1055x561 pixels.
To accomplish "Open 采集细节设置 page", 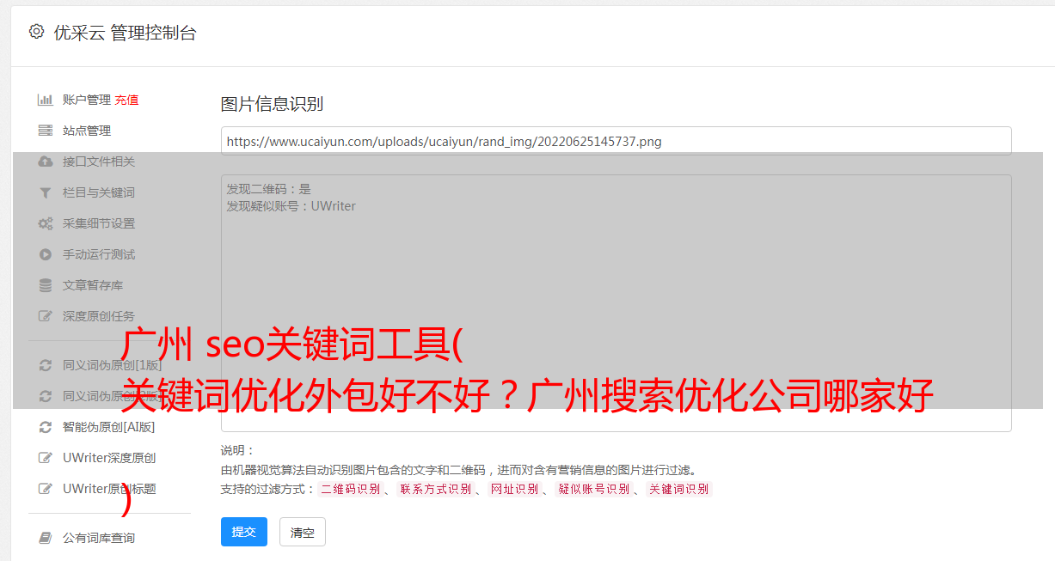I will pos(99,223).
